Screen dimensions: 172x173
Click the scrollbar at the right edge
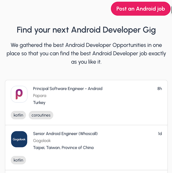[x=171, y=9]
